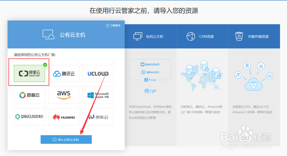Select the QingCloud vendor card
Viewport: 287px width, 156px height.
pyautogui.click(x=29, y=116)
